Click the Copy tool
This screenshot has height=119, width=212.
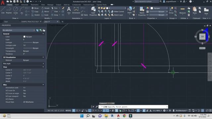point(35,12)
